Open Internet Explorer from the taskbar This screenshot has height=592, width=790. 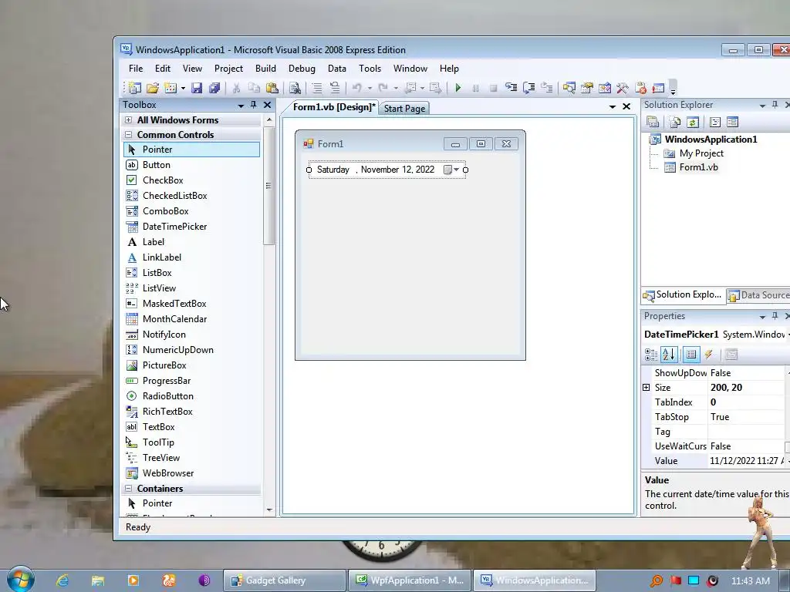62,580
